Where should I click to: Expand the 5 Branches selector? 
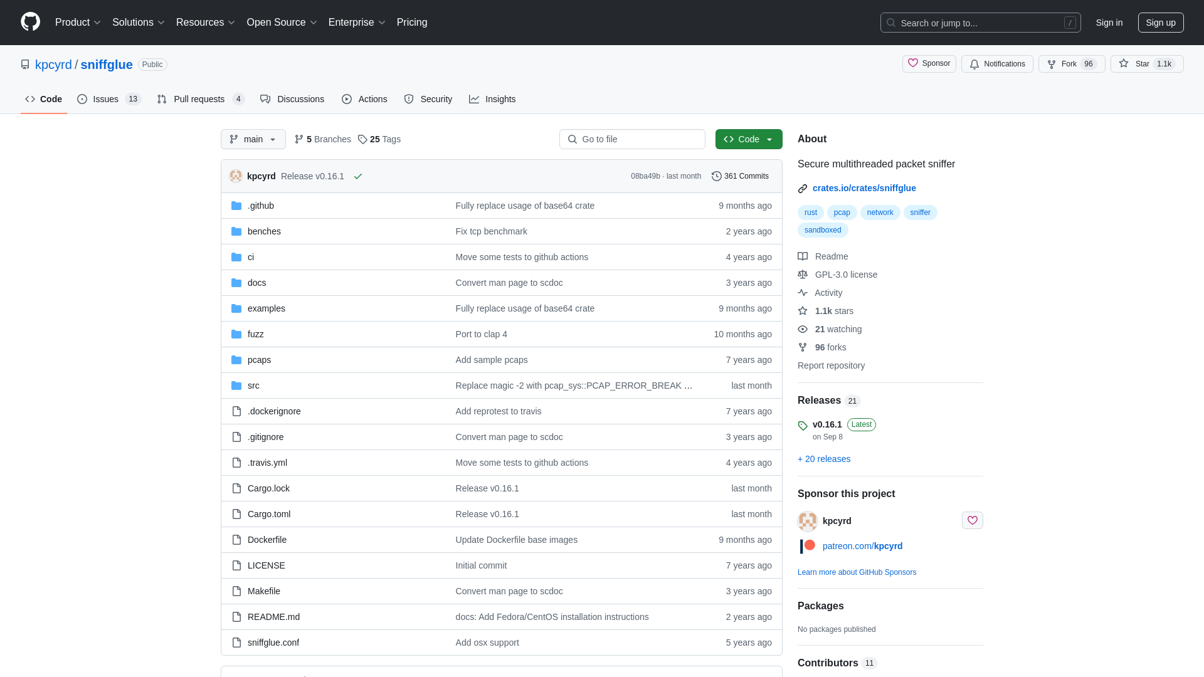[322, 139]
